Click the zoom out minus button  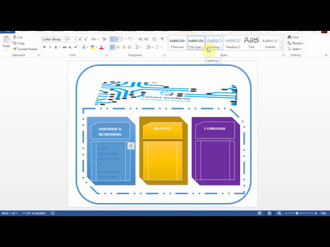tap(286, 213)
